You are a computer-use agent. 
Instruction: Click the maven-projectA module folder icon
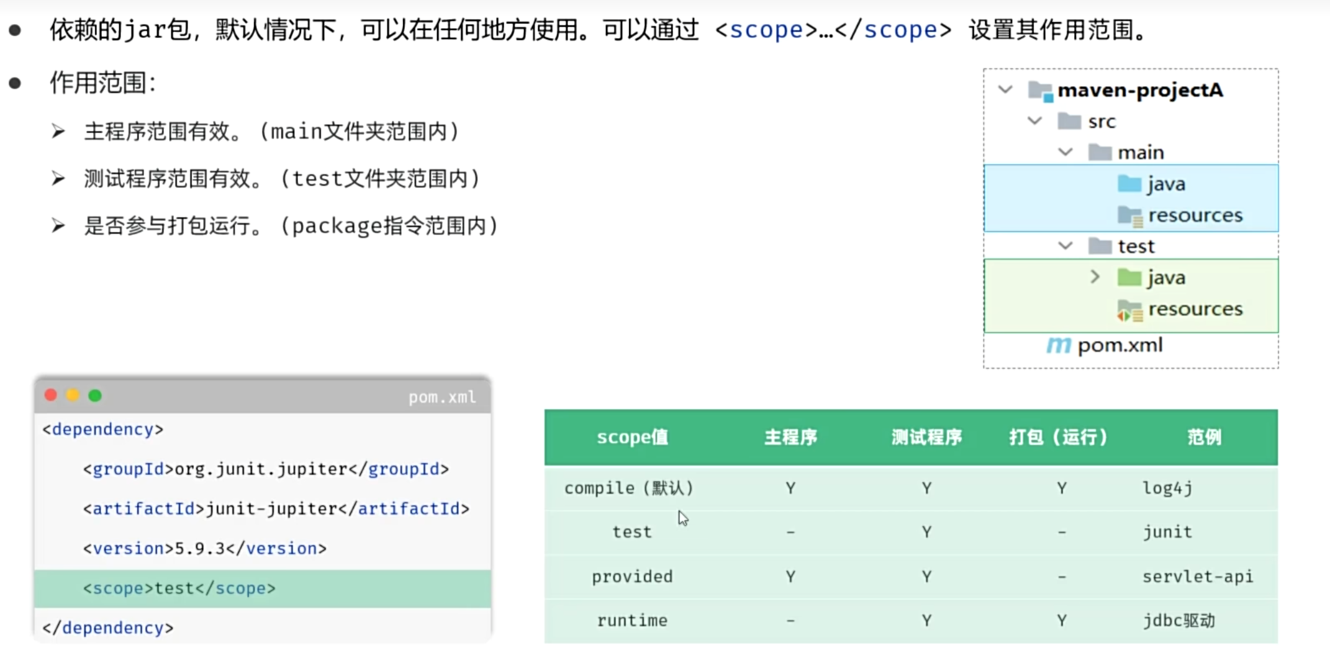point(1040,91)
